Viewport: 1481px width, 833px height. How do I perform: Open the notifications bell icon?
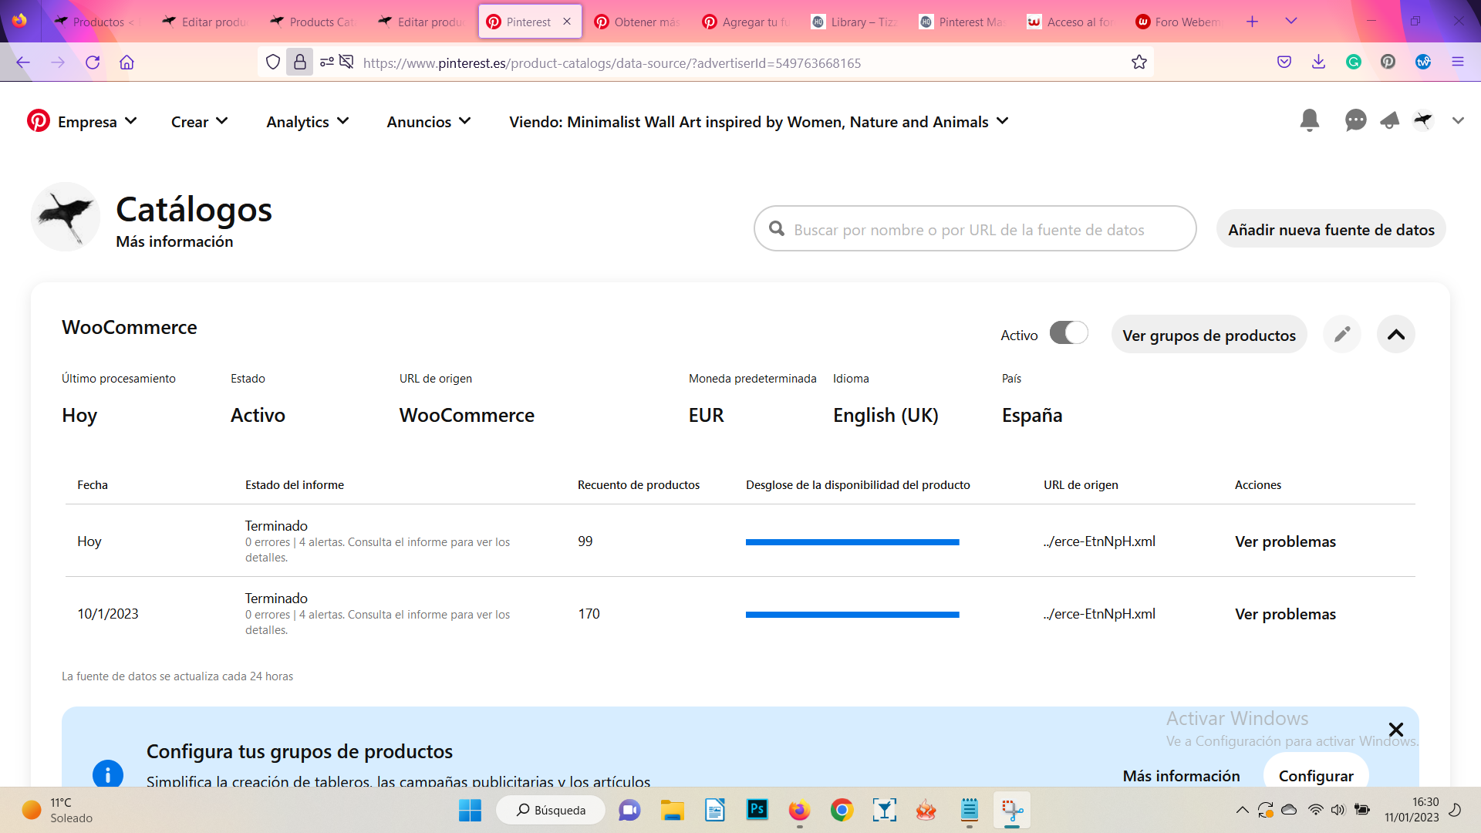(x=1309, y=120)
